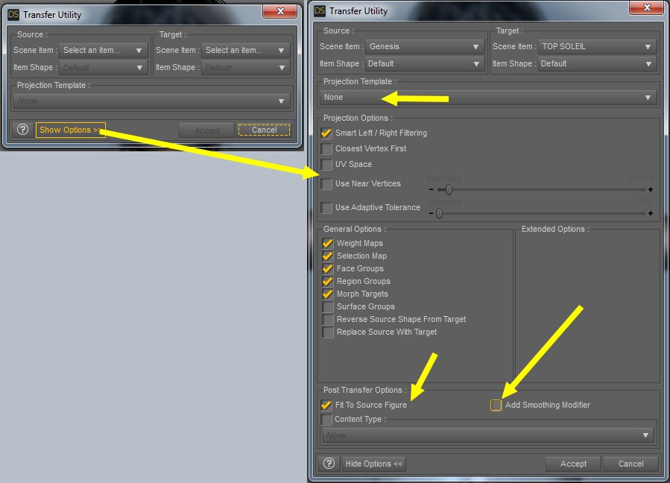This screenshot has height=483, width=670.
Task: Click plus icon on Tolerance slider
Action: coord(651,213)
